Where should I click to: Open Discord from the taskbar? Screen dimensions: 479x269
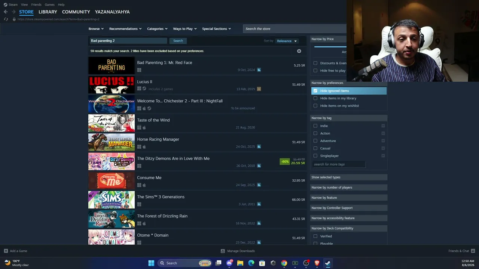click(x=229, y=263)
